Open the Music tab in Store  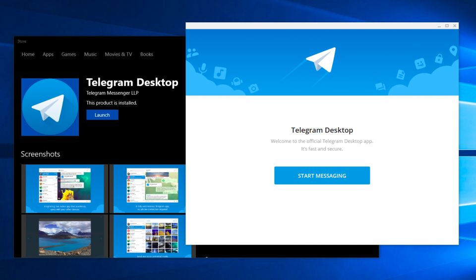coord(90,54)
